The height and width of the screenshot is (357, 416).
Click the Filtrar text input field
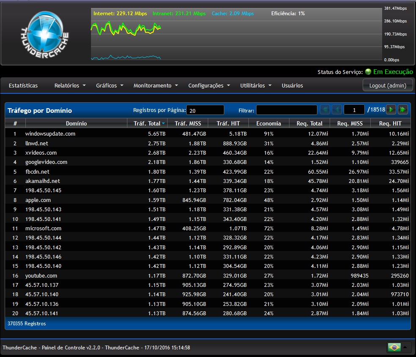[287, 110]
